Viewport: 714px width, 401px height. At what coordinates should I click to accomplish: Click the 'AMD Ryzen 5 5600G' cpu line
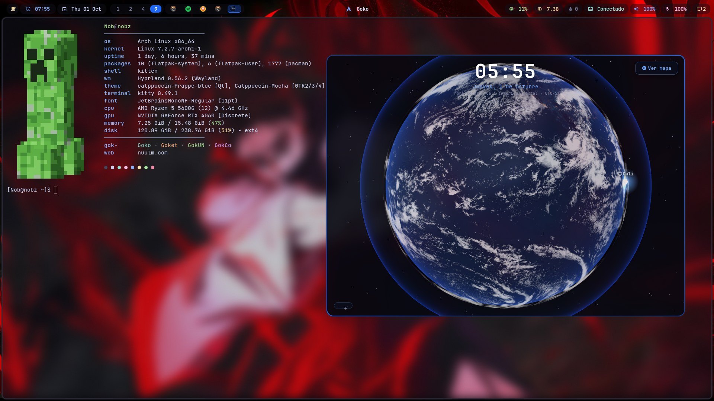tap(193, 108)
